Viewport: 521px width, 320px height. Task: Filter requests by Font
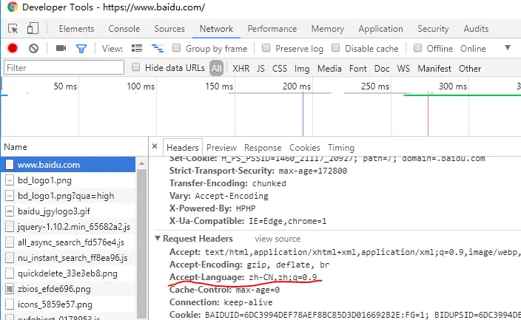pyautogui.click(x=358, y=69)
